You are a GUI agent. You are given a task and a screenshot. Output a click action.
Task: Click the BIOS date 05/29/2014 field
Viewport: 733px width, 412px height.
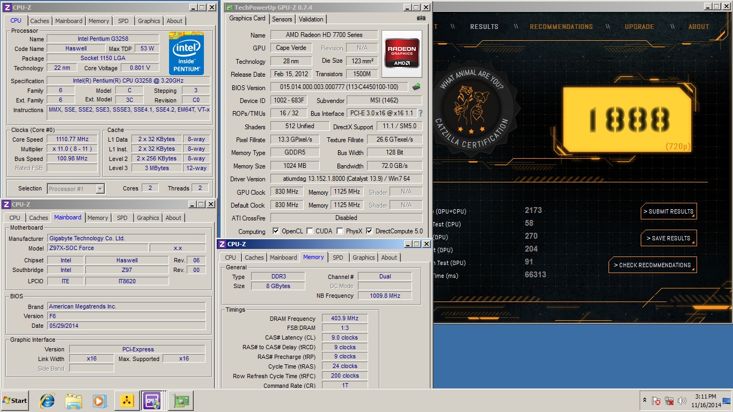[126, 326]
